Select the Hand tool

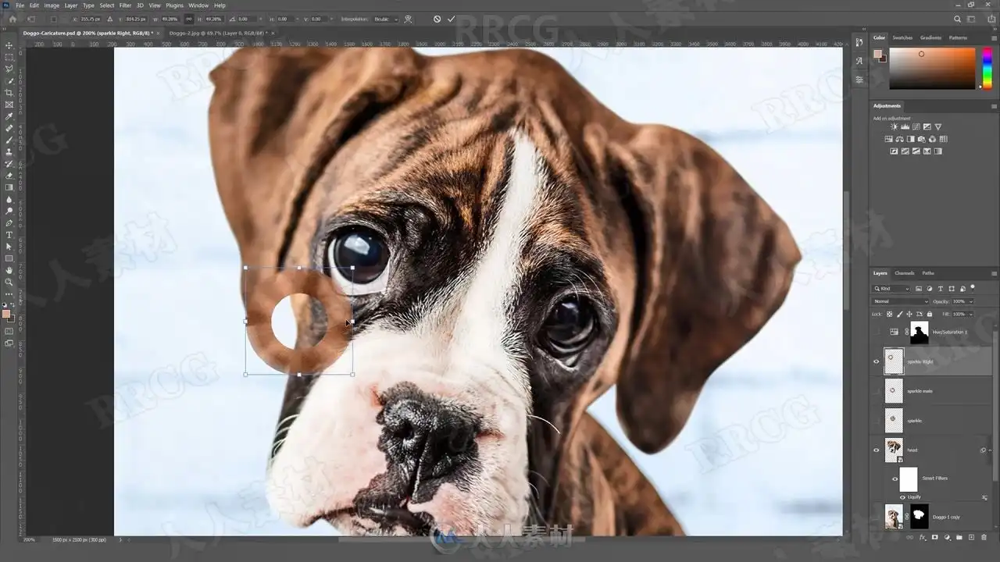pos(9,270)
